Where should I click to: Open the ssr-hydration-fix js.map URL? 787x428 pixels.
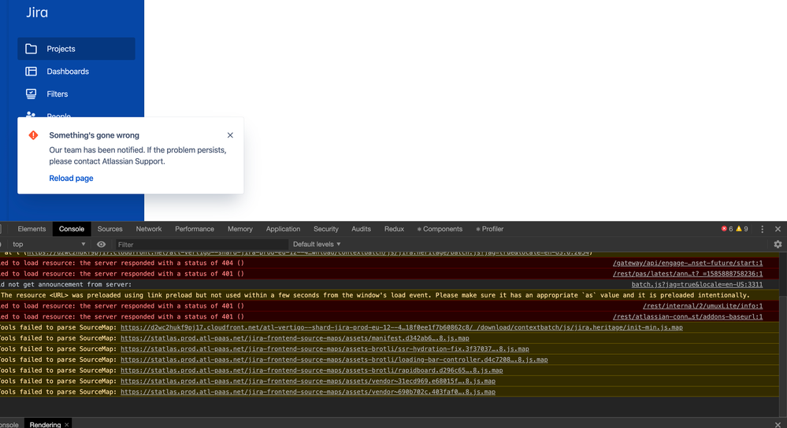tap(325, 349)
